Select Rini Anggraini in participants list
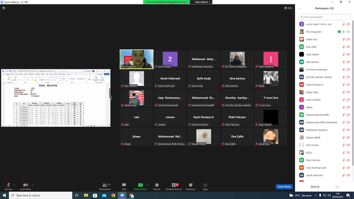 [x=325, y=32]
